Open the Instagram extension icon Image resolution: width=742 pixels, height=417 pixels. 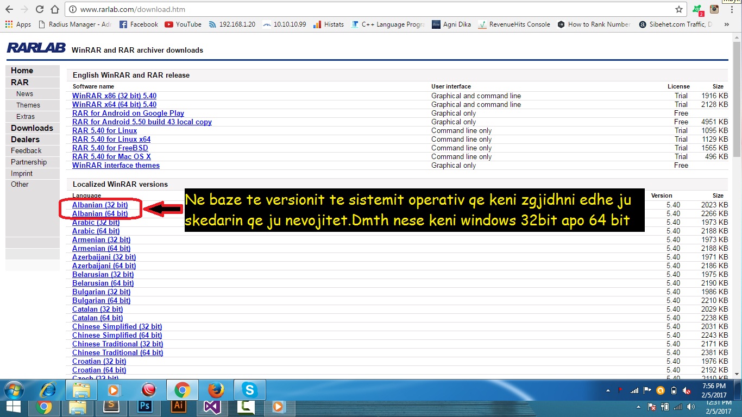pos(714,9)
